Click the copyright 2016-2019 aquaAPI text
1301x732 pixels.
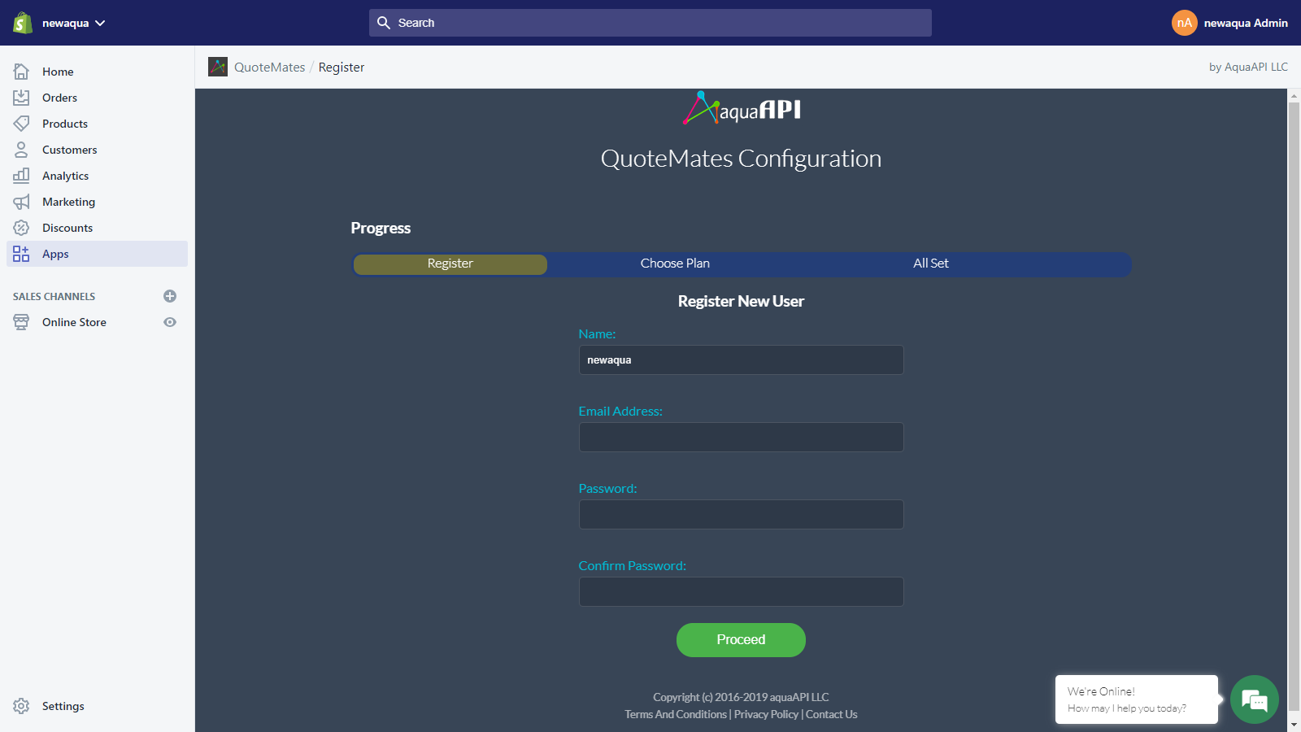point(741,697)
